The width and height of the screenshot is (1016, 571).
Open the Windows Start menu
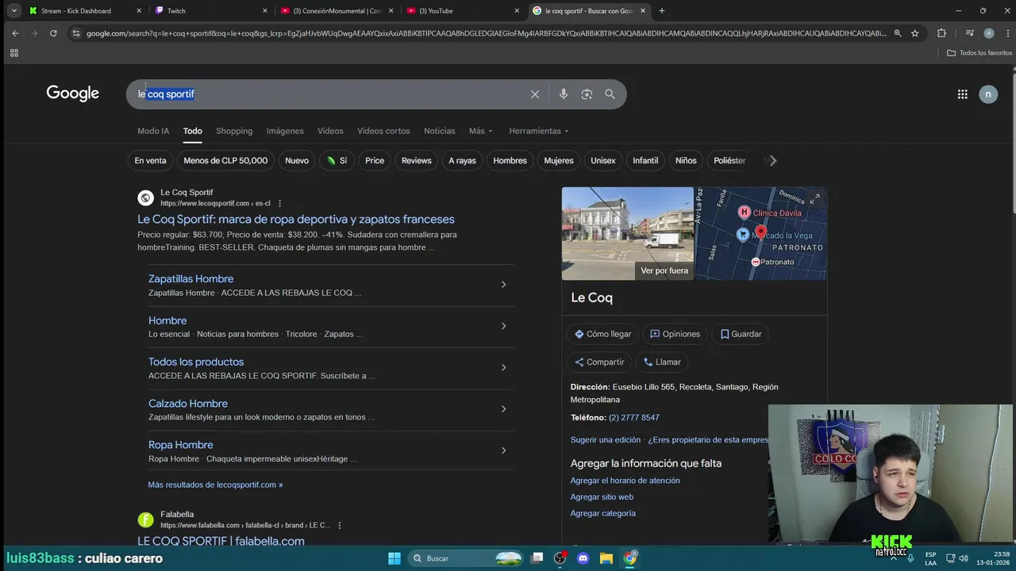(x=394, y=558)
